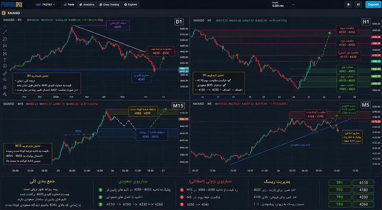Viewport: 382px width, 210px height.
Task: Click the 4110 target value
Action: 363,183
